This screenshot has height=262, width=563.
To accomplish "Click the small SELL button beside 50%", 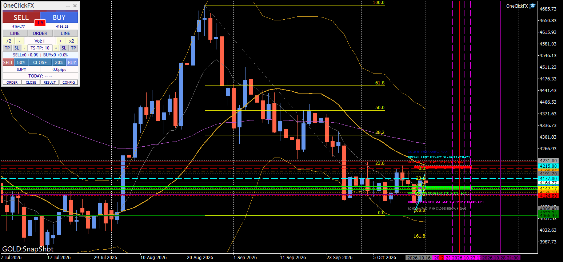I will pos(8,62).
